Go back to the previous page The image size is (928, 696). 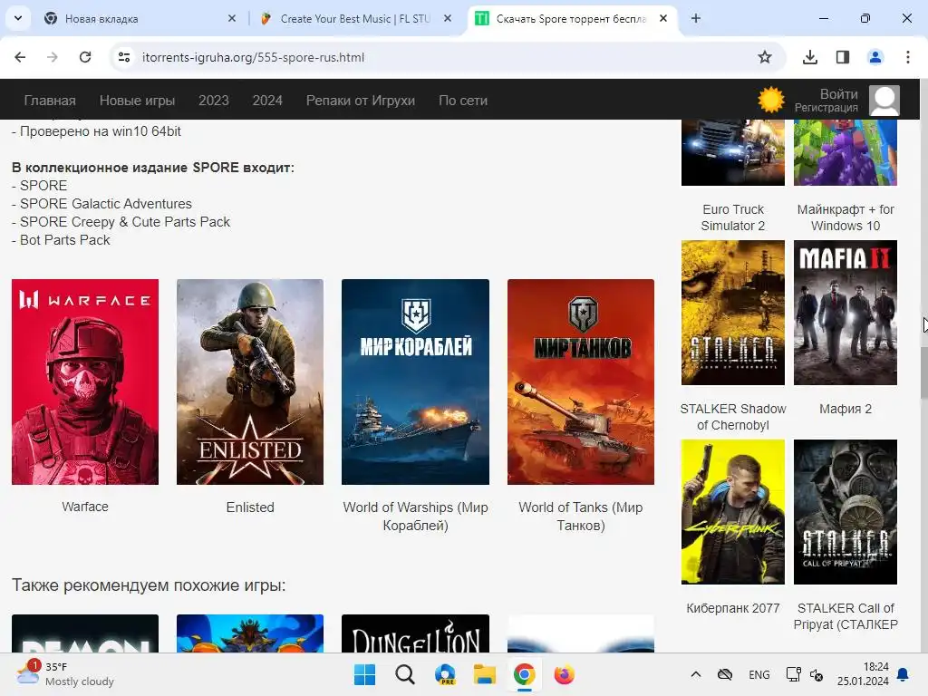point(20,57)
